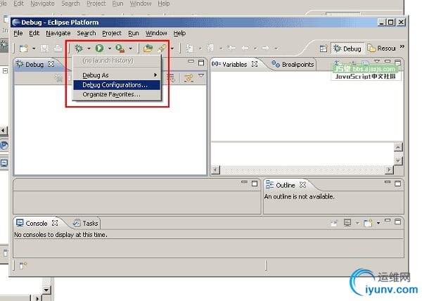Click Variables detail pane scroll down arrow

[x=398, y=160]
